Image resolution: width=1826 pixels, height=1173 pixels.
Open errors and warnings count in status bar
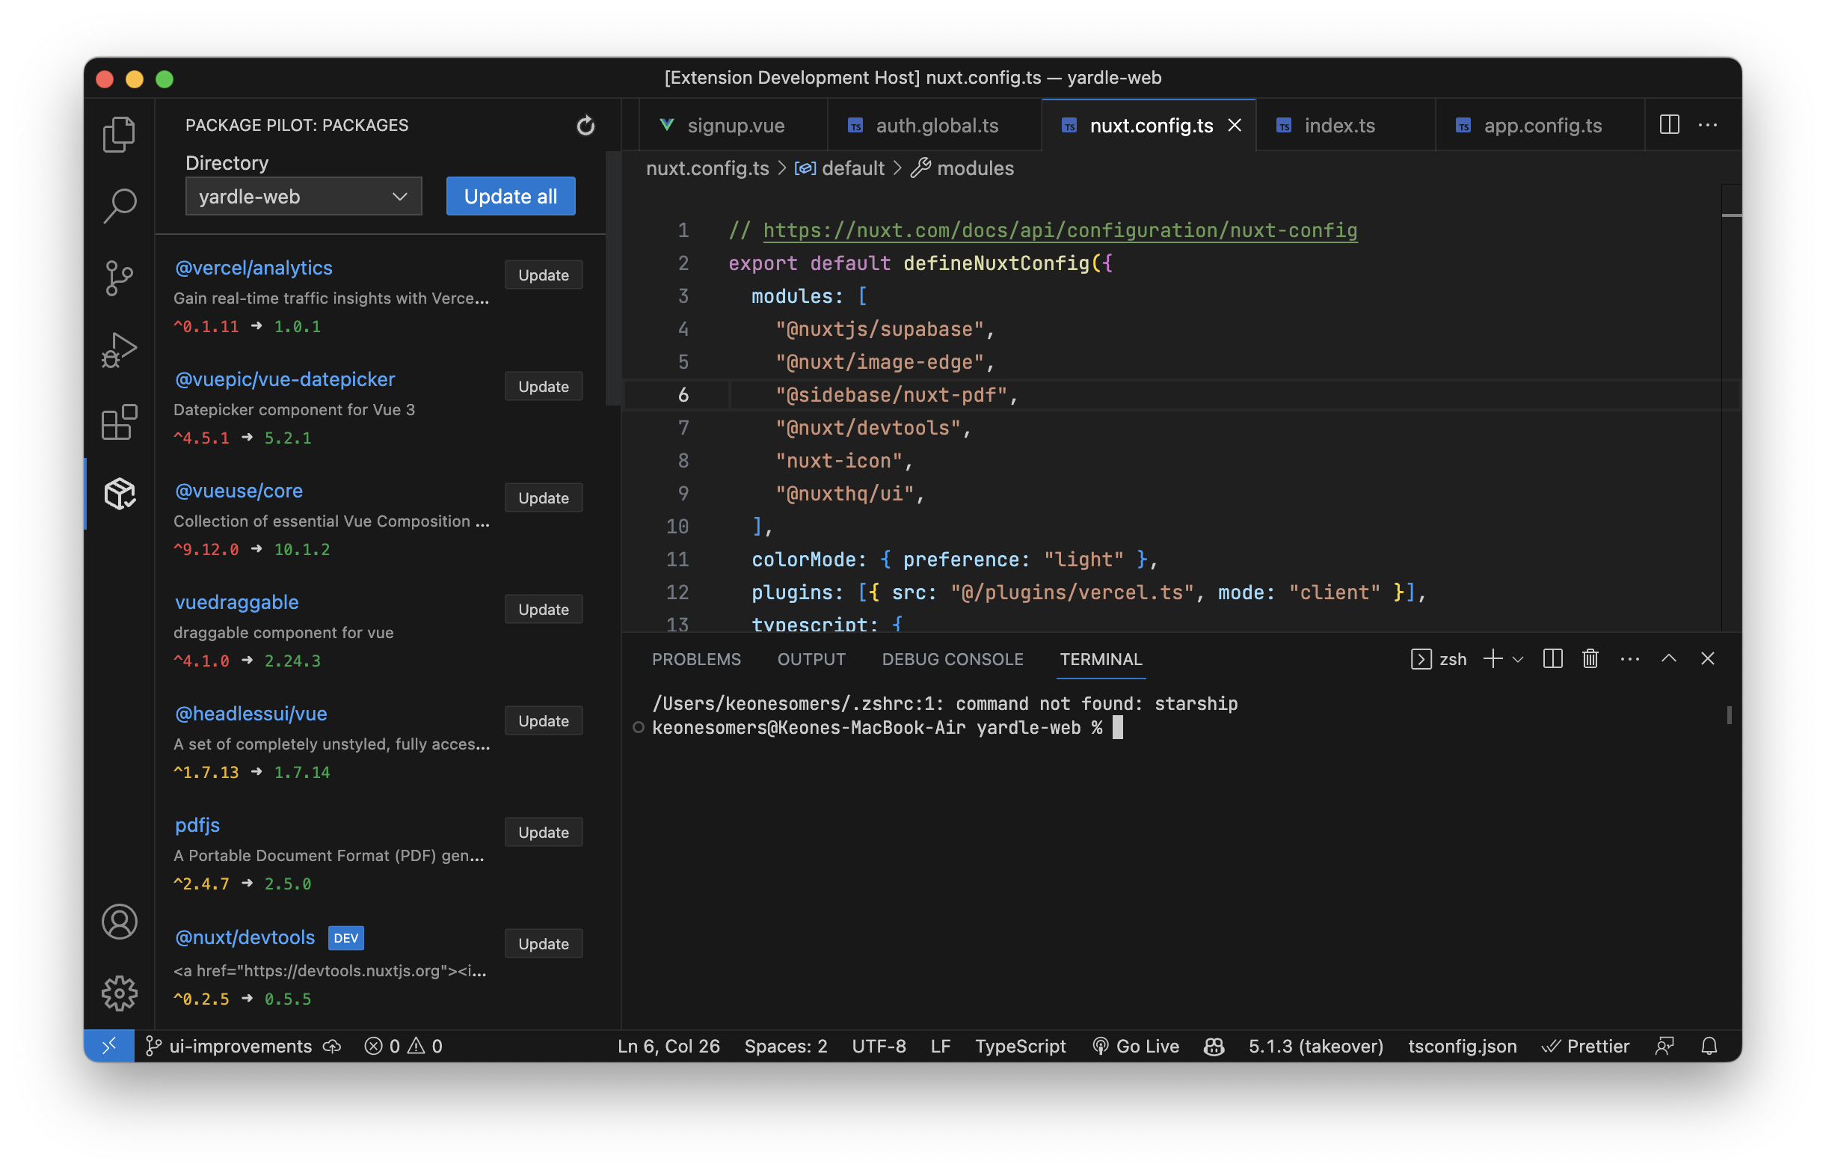403,1046
